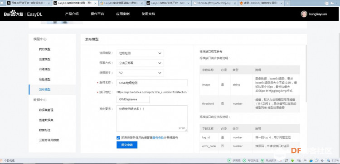
Task: Switch to the EasyDL实战营直播第二课 tab
Action: pos(122,3)
